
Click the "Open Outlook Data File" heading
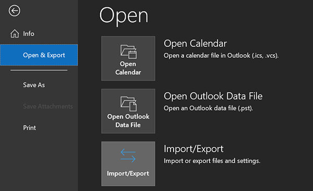pos(213,96)
